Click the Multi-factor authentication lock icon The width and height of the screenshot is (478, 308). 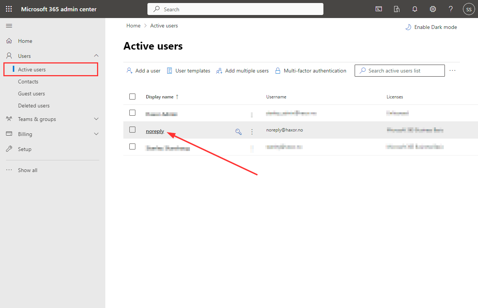[278, 71]
